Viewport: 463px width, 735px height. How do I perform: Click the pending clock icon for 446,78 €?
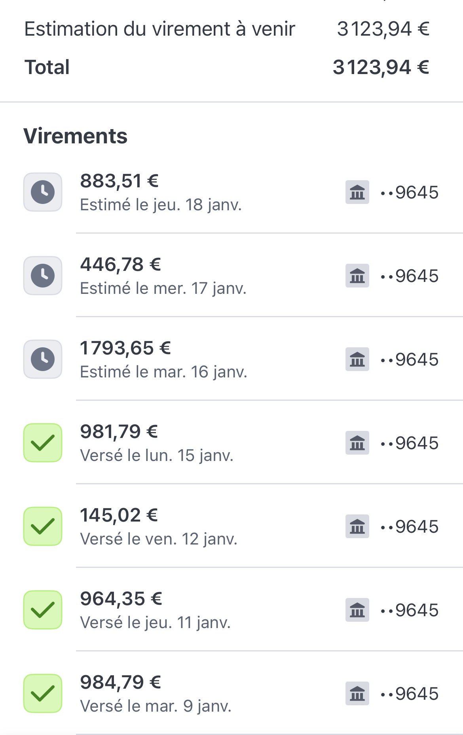43,276
